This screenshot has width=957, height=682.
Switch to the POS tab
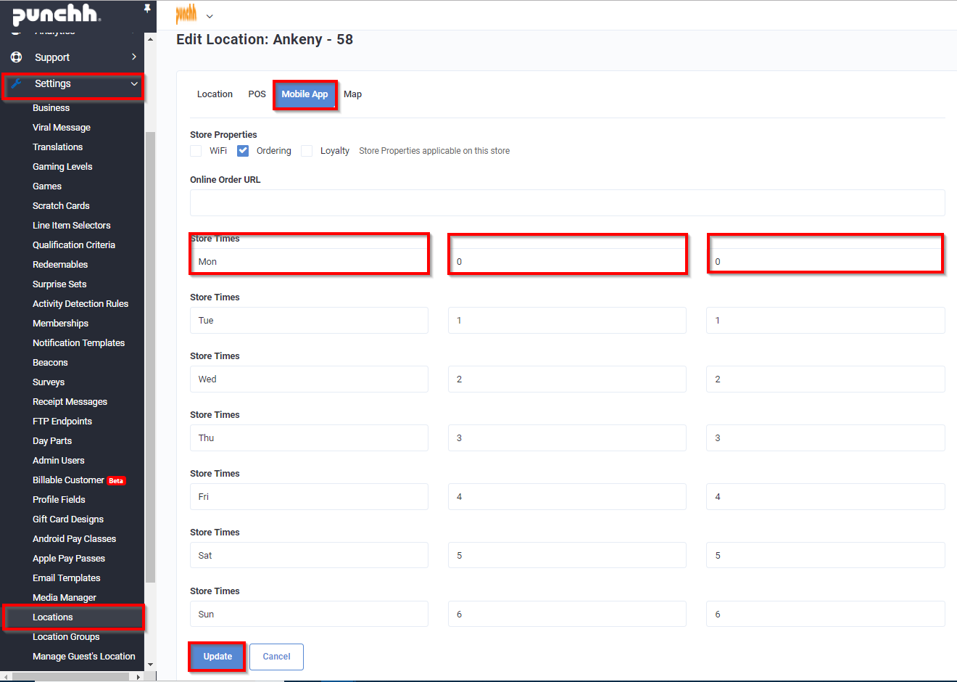coord(257,94)
